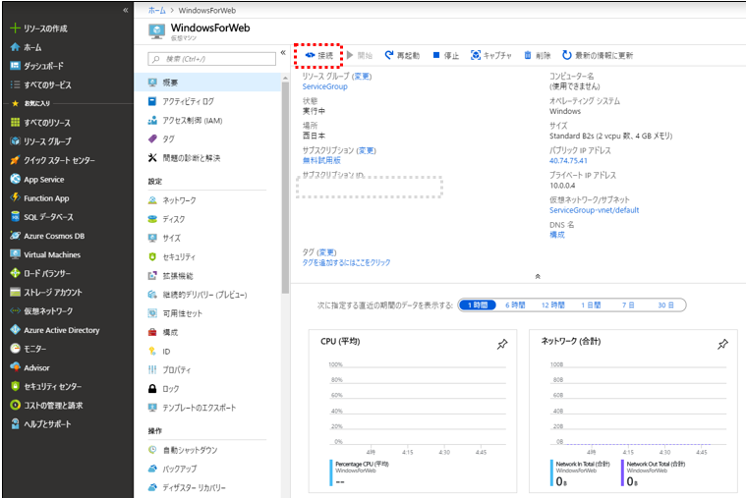This screenshot has height=498, width=746.
Task: Click the Azure Cosmos DB icon
Action: coord(15,236)
